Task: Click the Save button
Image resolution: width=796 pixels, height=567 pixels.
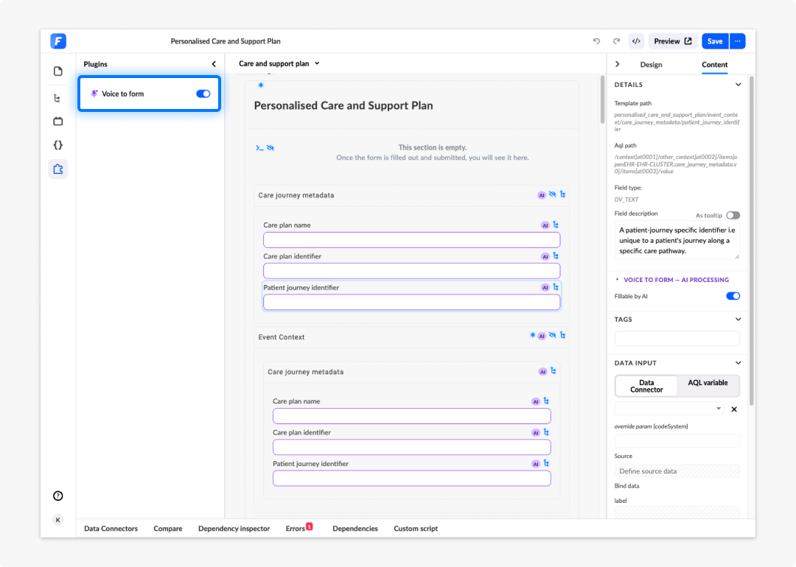Action: (715, 41)
